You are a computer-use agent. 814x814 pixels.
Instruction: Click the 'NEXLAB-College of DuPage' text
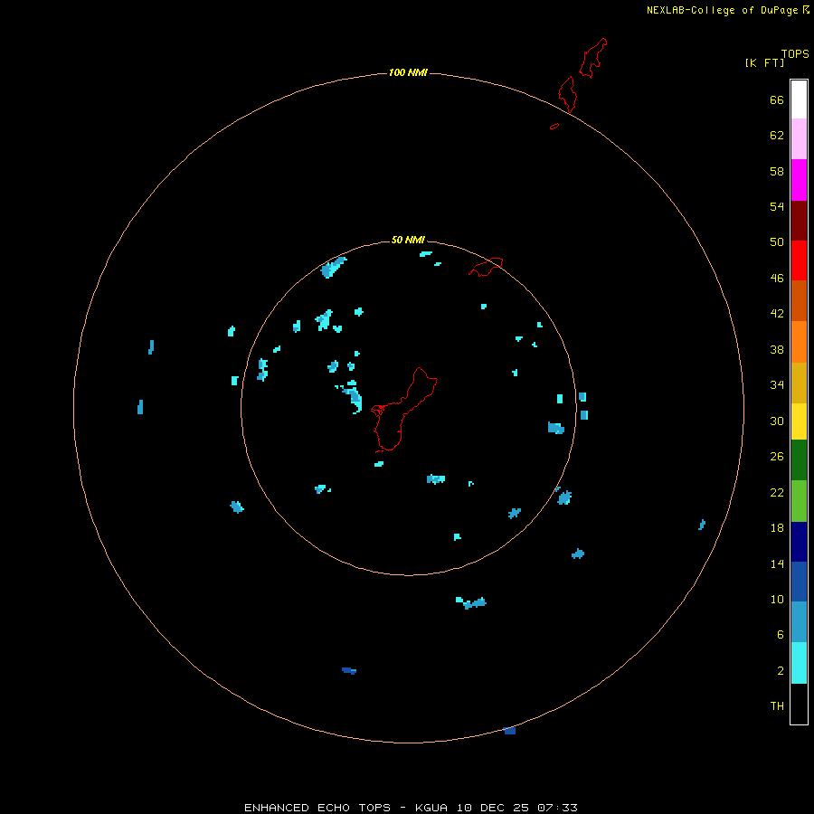[722, 10]
